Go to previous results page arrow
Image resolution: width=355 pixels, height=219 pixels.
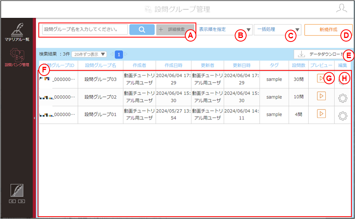[x=112, y=54]
